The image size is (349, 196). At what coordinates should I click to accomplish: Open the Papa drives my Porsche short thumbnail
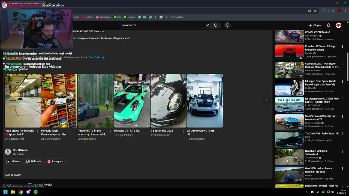(23, 101)
